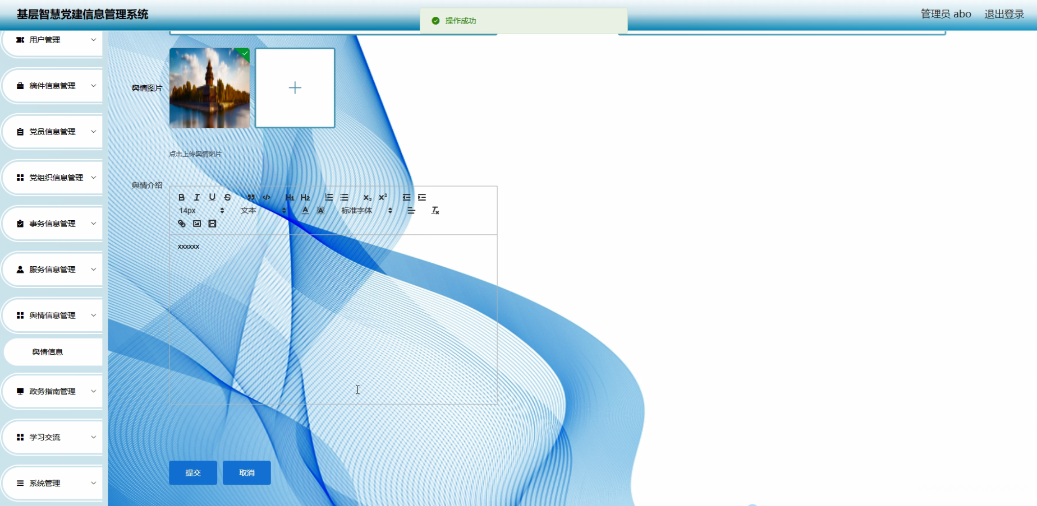Click the 事务信息管理 clipboard-check icon
This screenshot has width=1037, height=506.
click(x=20, y=224)
